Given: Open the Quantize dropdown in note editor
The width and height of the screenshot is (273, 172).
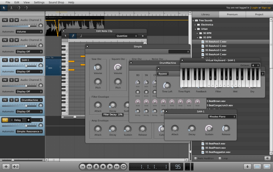Looking at the screenshot, I should 127,36.
